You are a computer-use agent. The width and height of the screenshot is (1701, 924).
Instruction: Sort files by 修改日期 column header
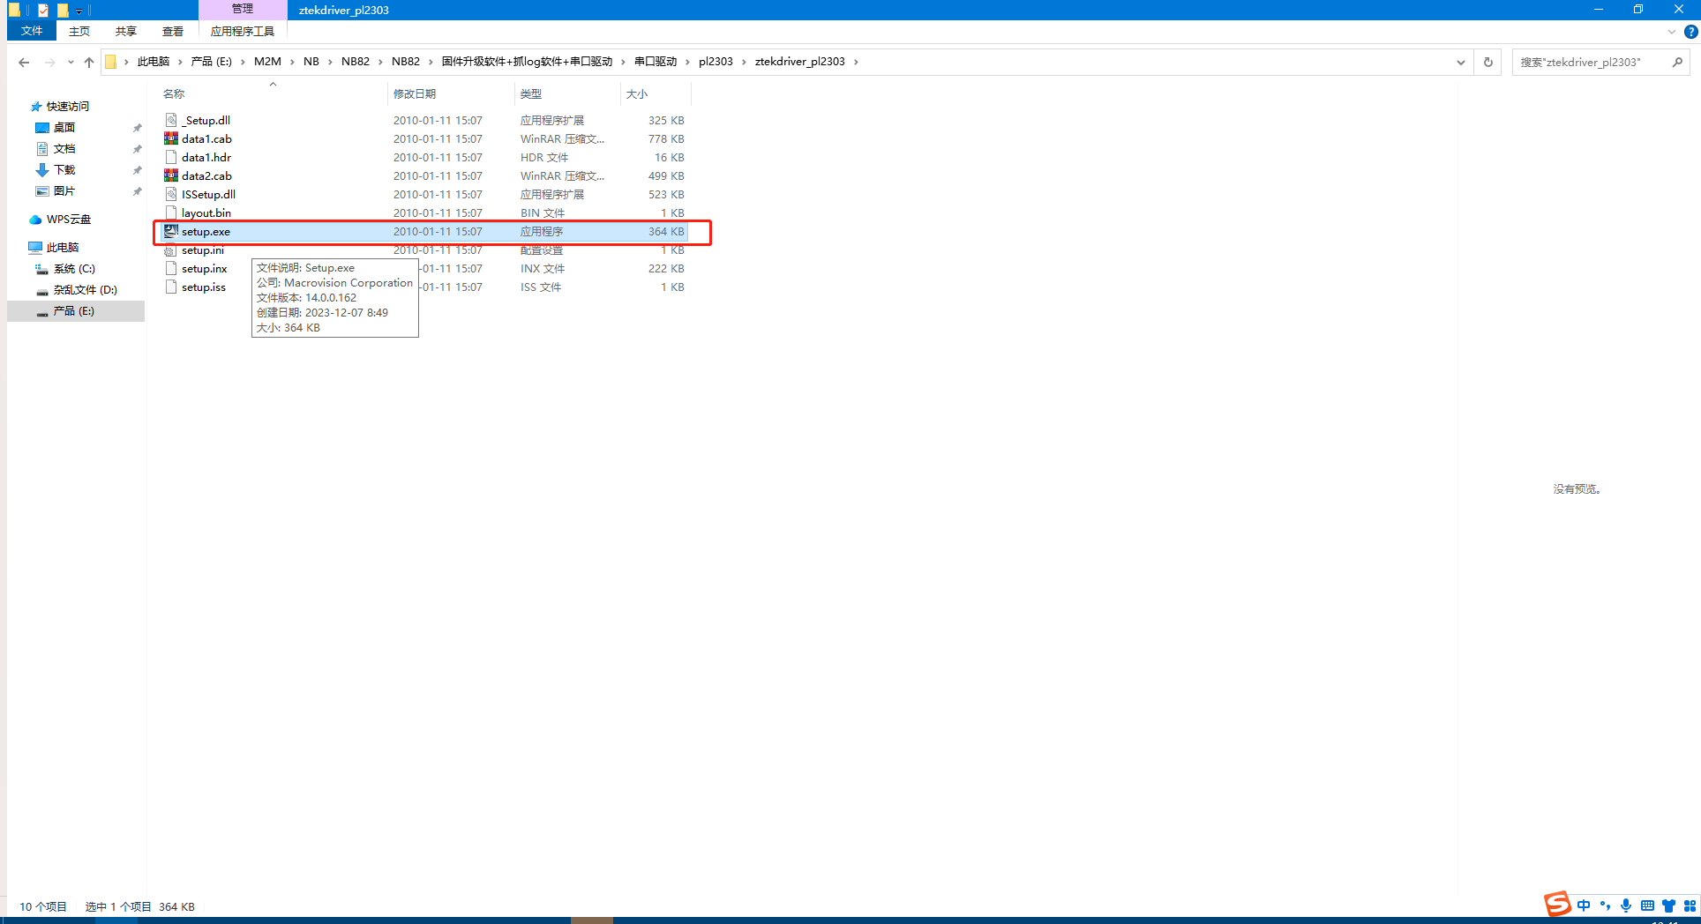pos(415,93)
